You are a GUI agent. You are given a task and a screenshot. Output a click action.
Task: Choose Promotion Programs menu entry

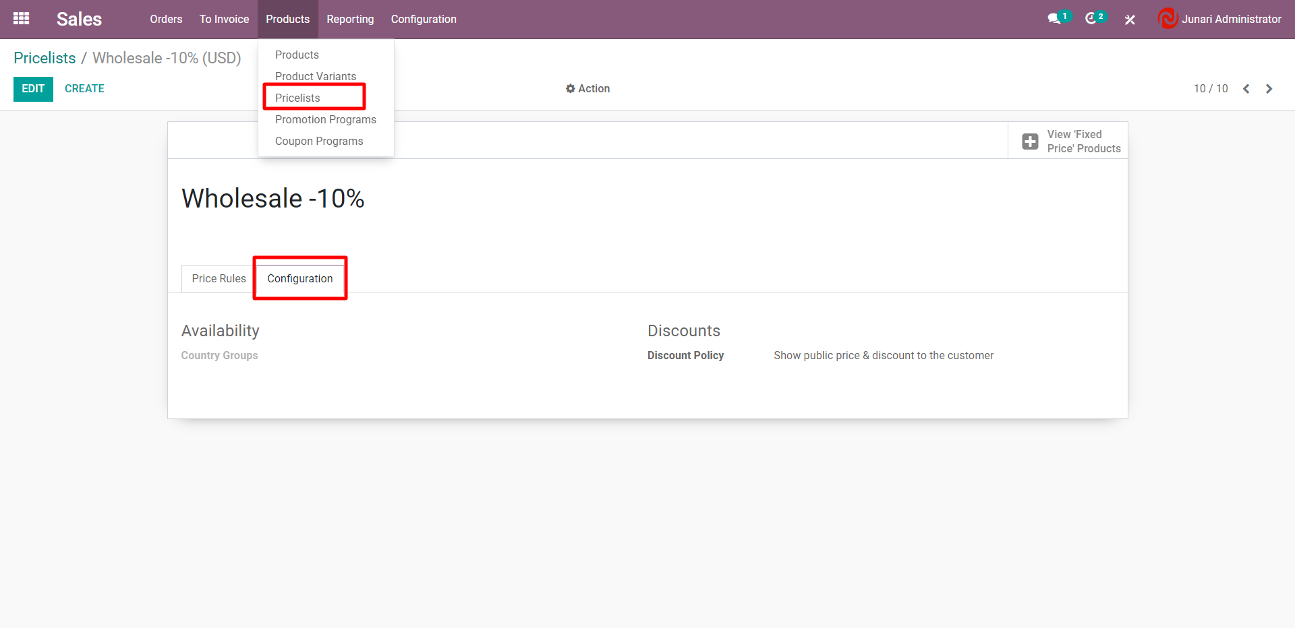pyautogui.click(x=325, y=119)
